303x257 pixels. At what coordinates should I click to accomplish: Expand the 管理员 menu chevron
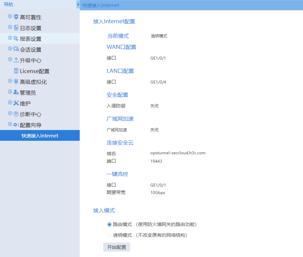click(10, 92)
